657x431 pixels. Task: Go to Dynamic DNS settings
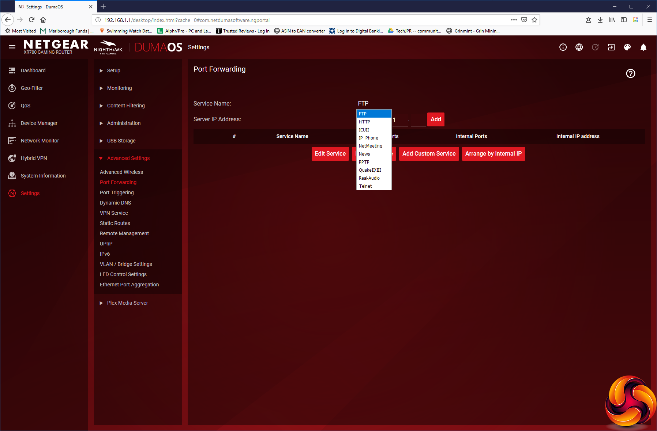[115, 203]
